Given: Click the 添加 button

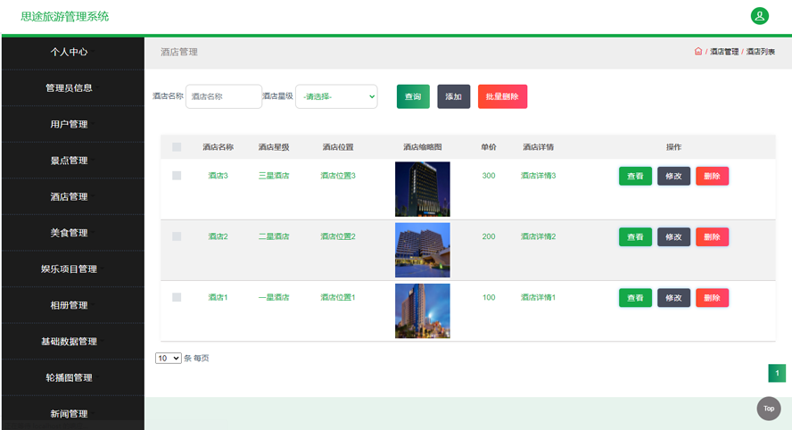Looking at the screenshot, I should (x=453, y=96).
